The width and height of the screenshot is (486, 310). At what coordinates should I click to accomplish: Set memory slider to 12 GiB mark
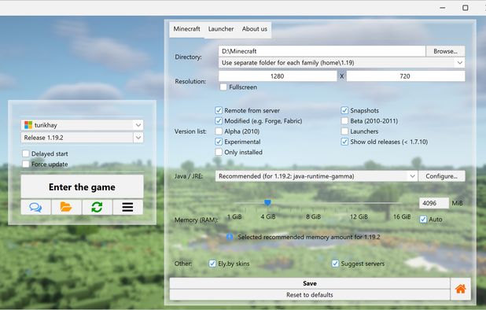coord(359,203)
